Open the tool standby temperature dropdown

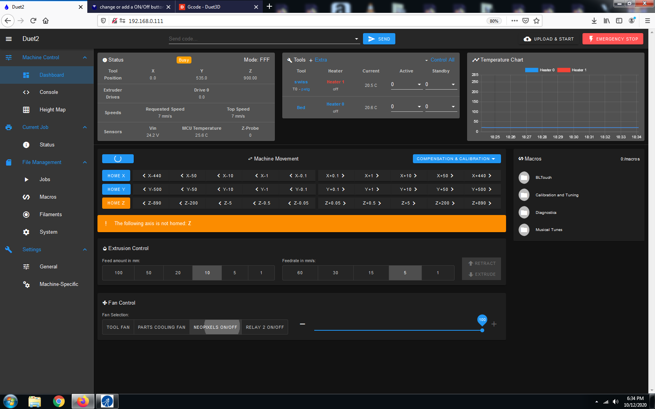tap(453, 85)
